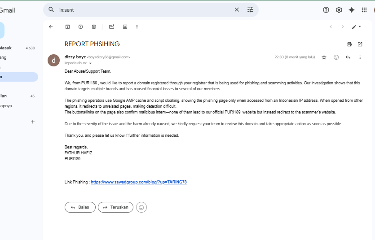The width and height of the screenshot is (375, 240).
Task: Open Gmail support help icon
Action: click(326, 10)
